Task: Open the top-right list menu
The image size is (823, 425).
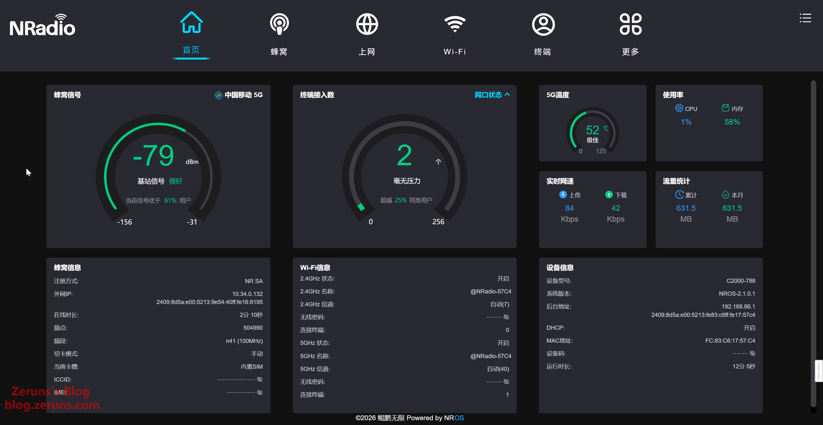Action: click(805, 18)
